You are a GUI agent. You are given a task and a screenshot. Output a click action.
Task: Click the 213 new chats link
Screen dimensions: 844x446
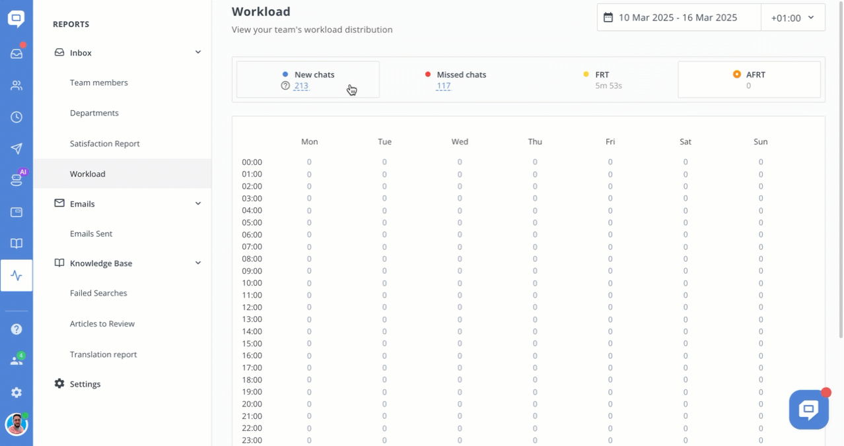click(x=301, y=86)
